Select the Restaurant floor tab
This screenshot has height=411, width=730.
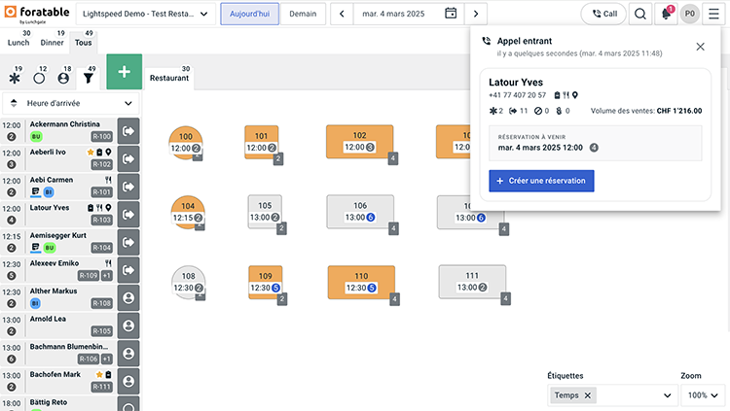tap(168, 77)
